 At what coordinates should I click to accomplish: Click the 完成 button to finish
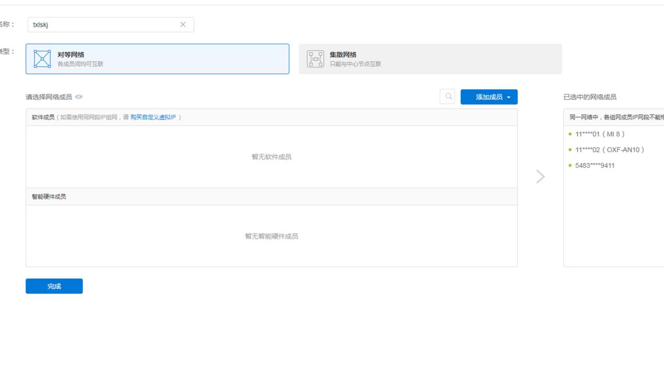pyautogui.click(x=54, y=286)
